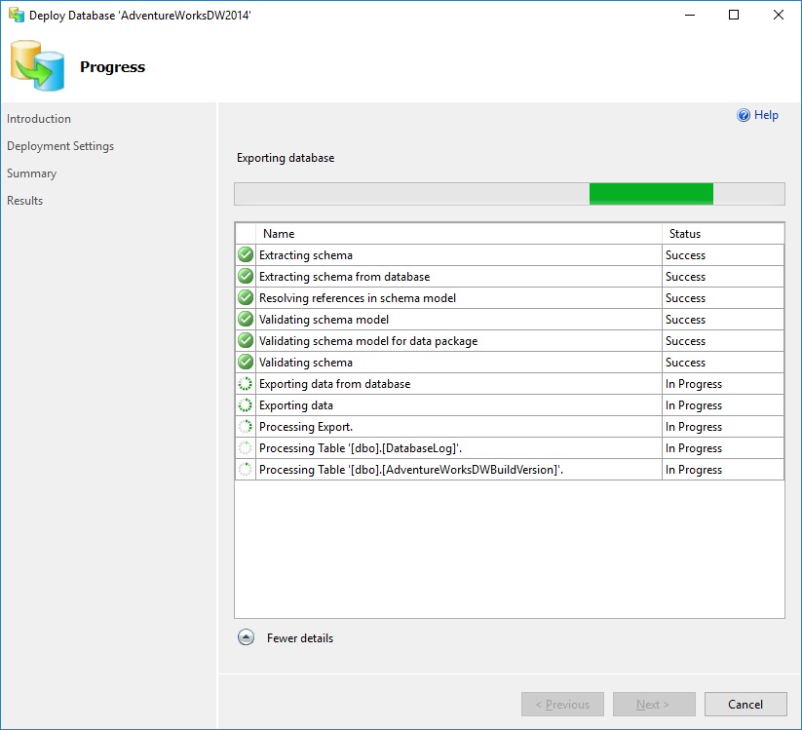The width and height of the screenshot is (802, 730).
Task: Click spinner icon for DatabaseLog table row
Action: coord(246,448)
